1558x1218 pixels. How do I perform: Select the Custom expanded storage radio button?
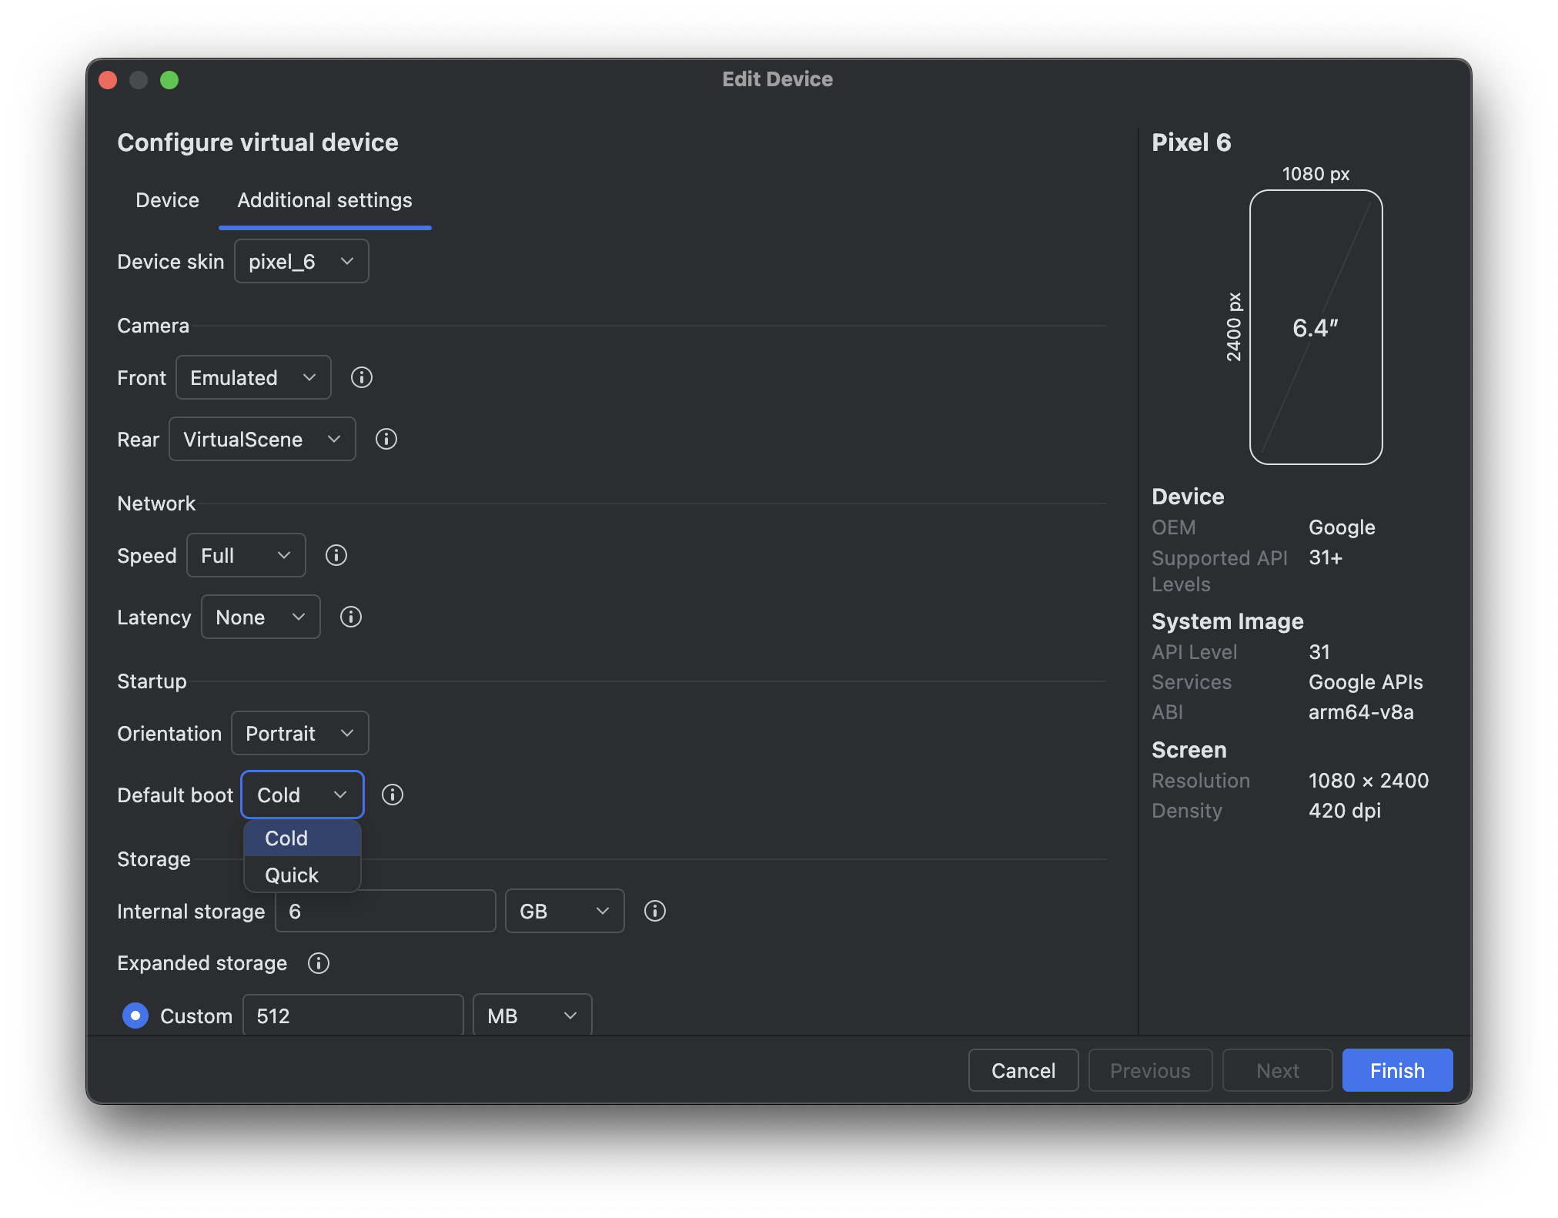click(135, 1016)
